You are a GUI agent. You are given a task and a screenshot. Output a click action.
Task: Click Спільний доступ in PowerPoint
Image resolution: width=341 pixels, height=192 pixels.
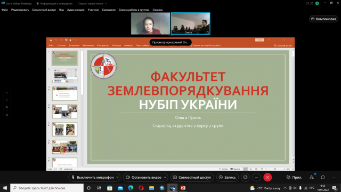[282, 45]
